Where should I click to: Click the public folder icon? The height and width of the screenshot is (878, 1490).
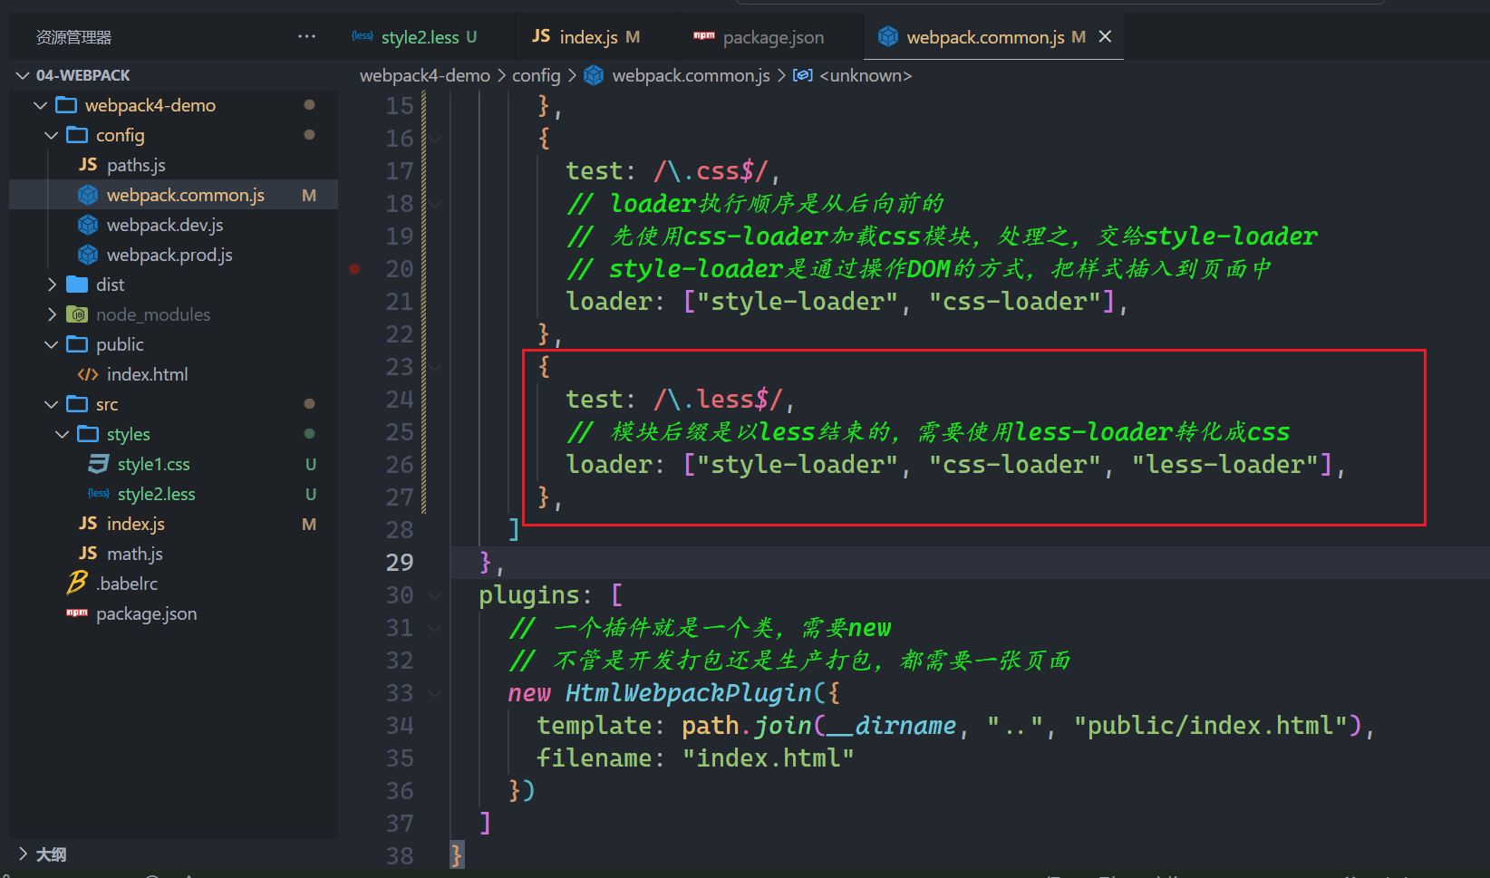77,344
